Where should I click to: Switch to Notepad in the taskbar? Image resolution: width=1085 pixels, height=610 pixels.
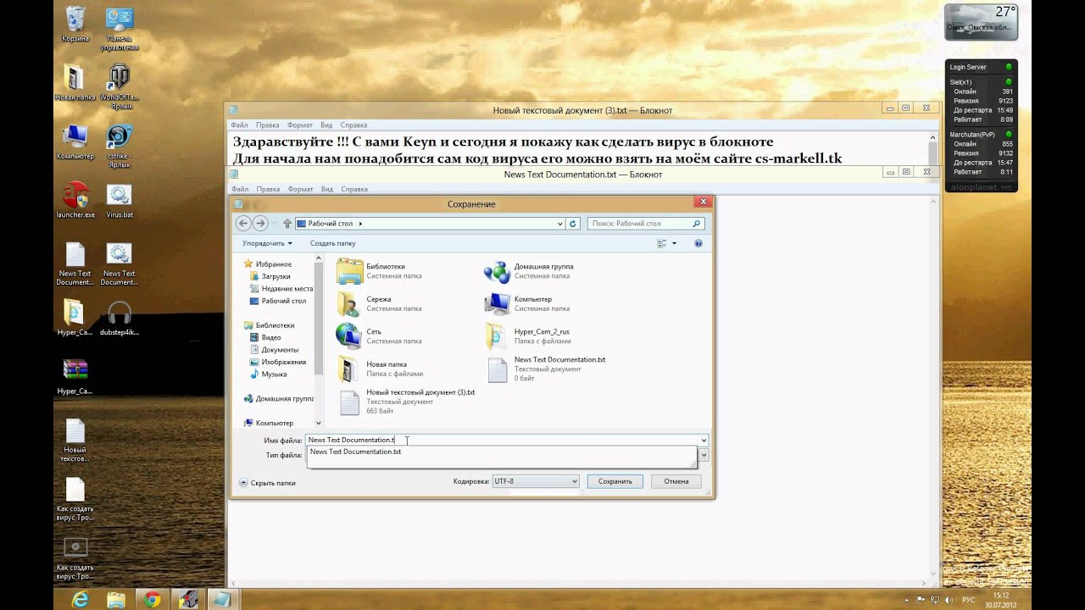point(221,600)
